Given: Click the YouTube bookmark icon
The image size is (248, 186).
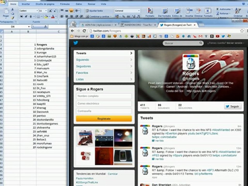Looking at the screenshot, I should (218, 36).
